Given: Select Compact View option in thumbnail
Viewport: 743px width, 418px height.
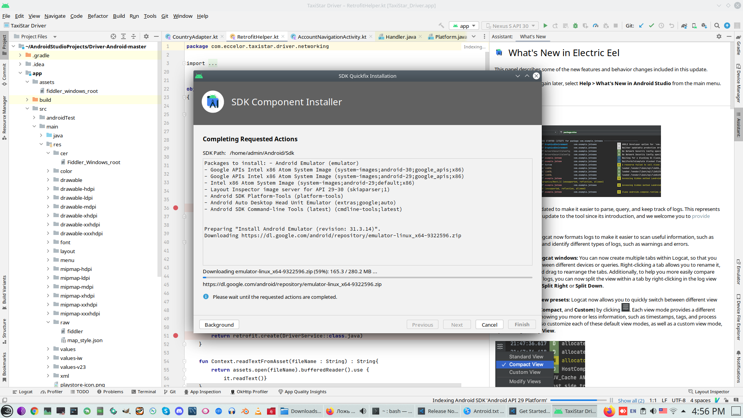Looking at the screenshot, I should coord(526,365).
